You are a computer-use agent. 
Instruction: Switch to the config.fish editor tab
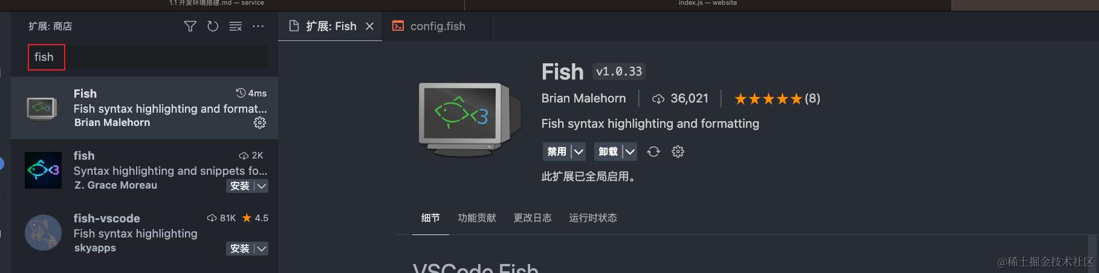(429, 27)
